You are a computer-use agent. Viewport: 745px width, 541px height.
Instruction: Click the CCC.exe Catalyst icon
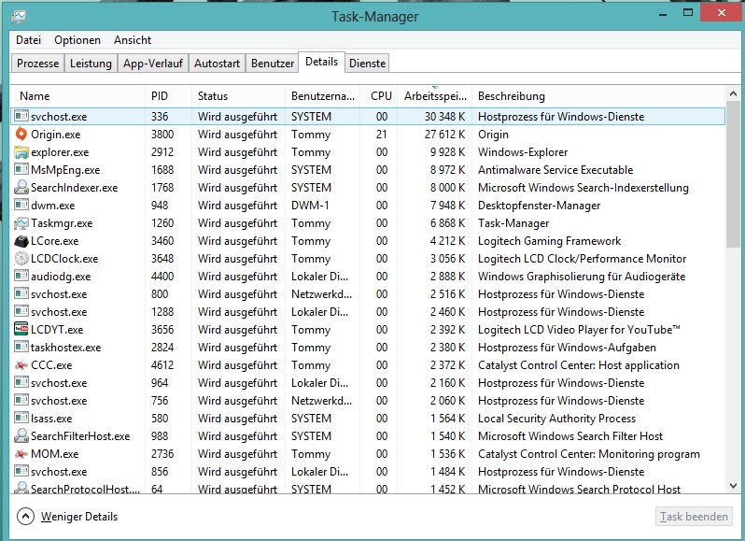pyautogui.click(x=21, y=365)
